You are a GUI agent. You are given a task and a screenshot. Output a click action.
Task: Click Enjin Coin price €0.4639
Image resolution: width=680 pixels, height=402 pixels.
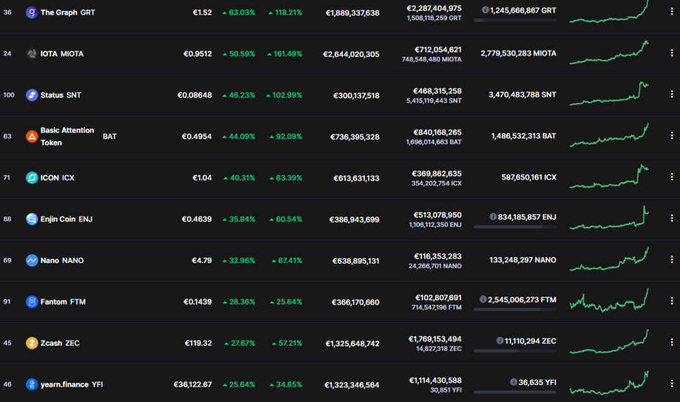coord(197,219)
